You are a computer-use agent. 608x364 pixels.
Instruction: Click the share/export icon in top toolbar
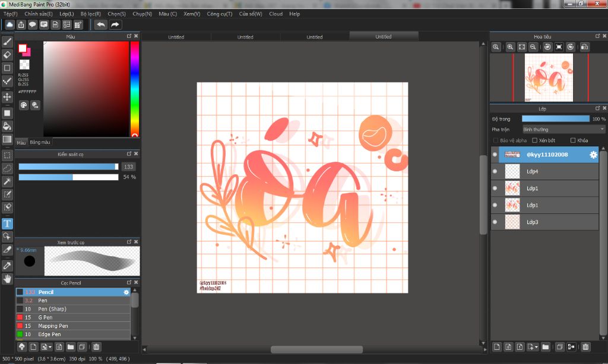(x=21, y=25)
